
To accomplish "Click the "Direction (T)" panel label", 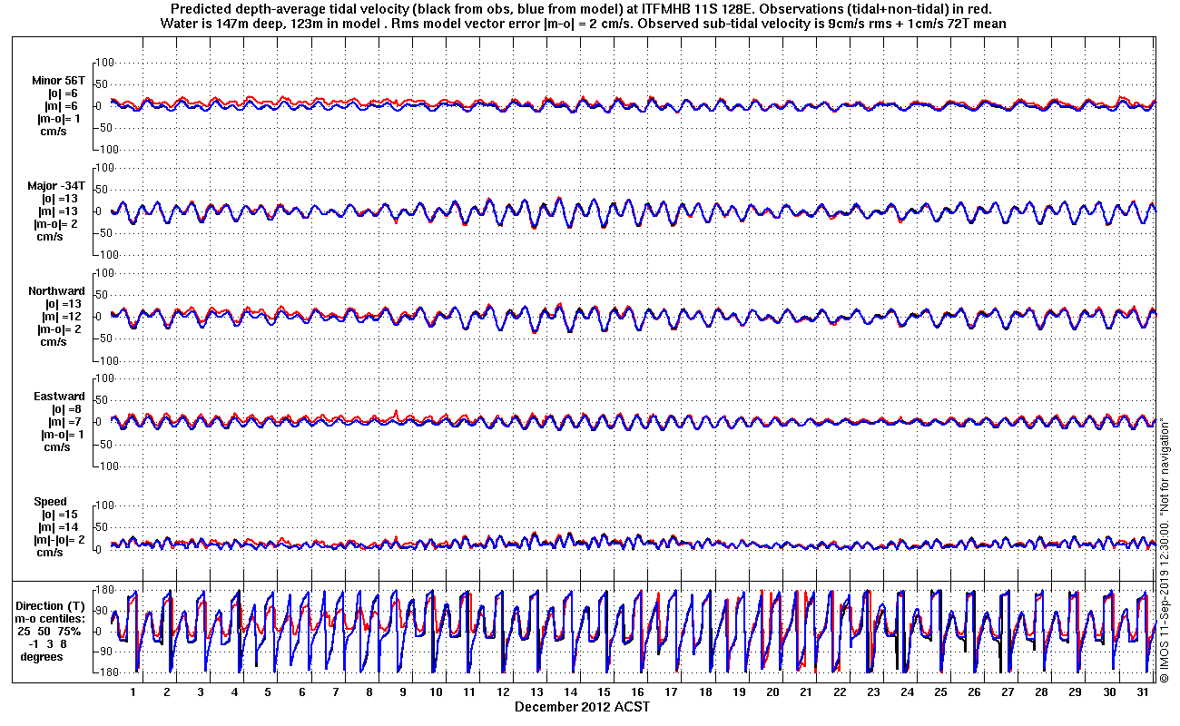I will coord(52,605).
